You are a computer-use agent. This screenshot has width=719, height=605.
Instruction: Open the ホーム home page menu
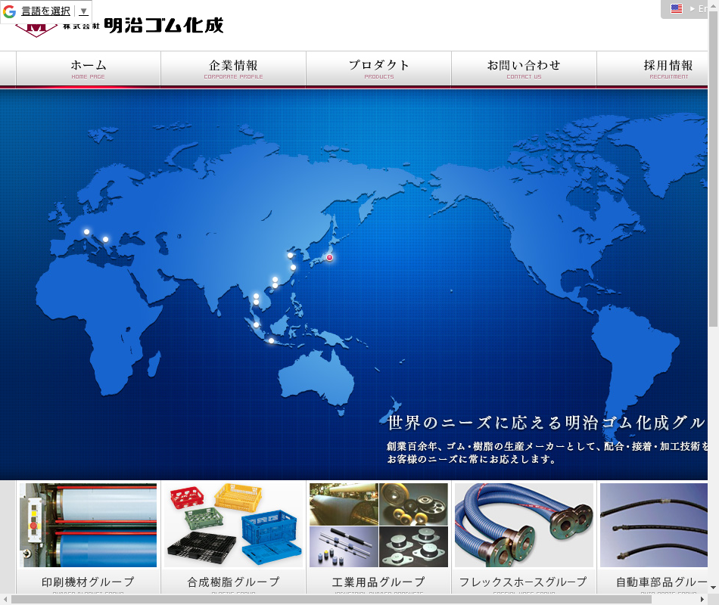click(x=89, y=70)
